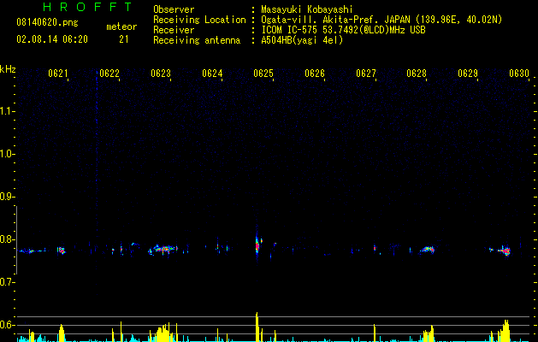The height and width of the screenshot is (342, 538).
Task: Click the A504HB(yagi 4el) antenna text
Action: pyautogui.click(x=302, y=40)
